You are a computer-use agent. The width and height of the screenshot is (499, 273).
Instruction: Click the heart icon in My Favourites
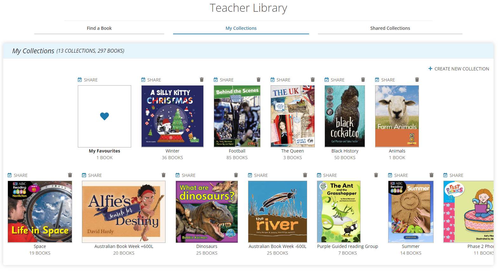click(105, 116)
